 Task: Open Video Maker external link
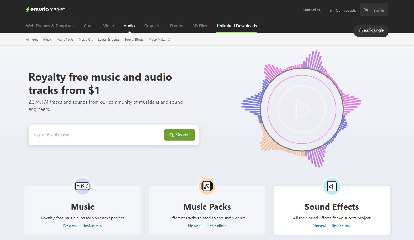(x=159, y=40)
